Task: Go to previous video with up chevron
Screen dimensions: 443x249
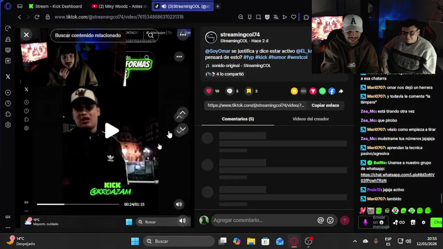Action: (x=182, y=113)
